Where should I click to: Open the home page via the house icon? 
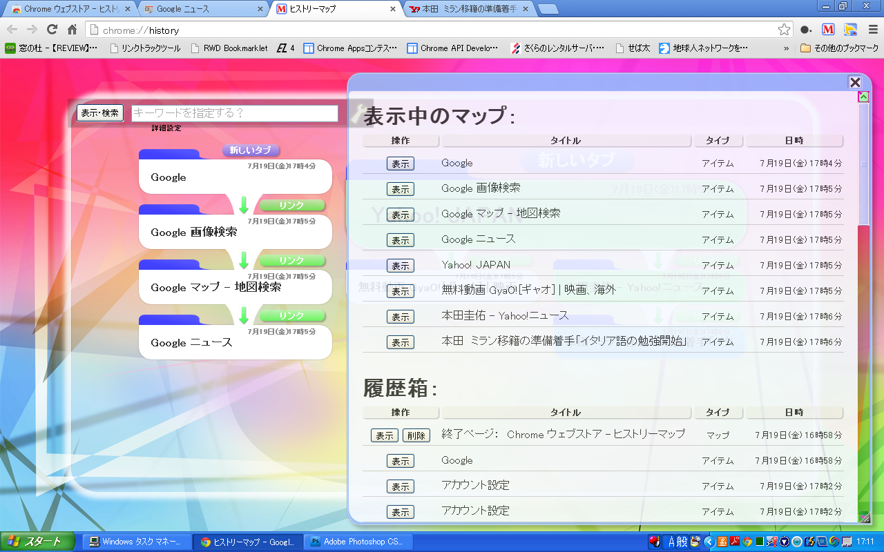point(72,30)
